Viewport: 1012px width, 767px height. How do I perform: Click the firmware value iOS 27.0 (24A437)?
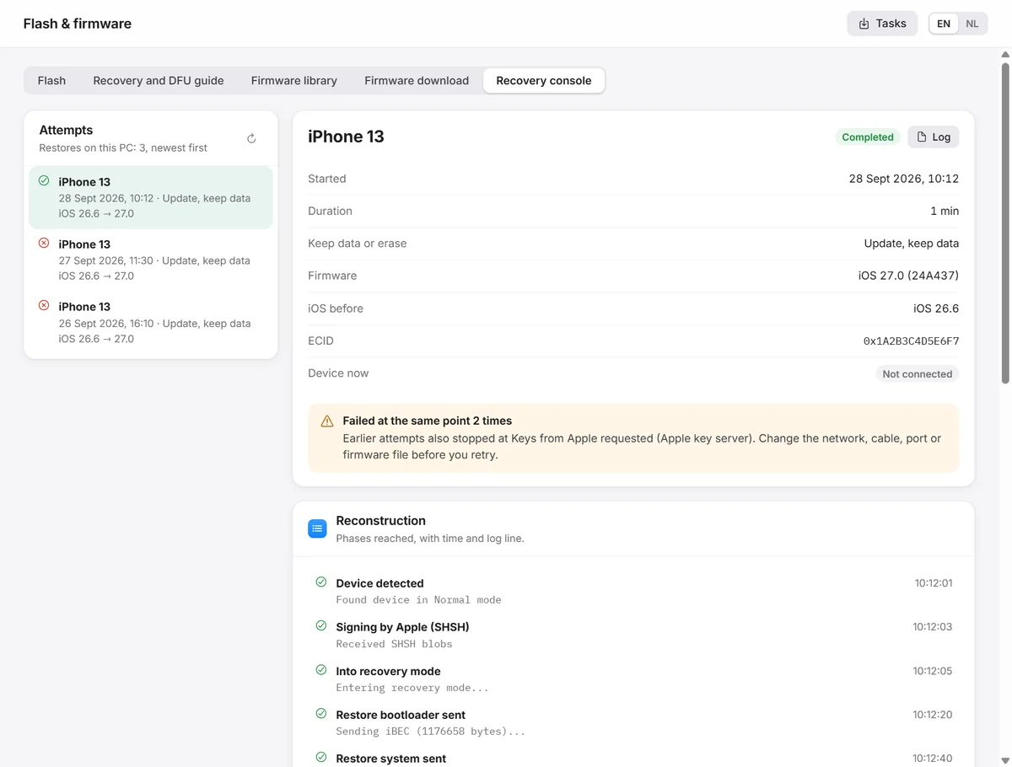[x=908, y=276]
